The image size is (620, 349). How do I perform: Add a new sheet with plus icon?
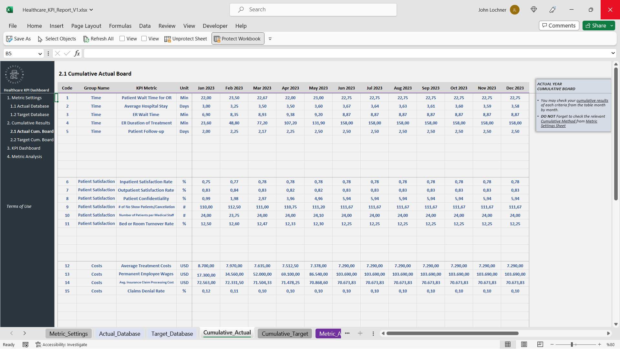tap(360, 333)
